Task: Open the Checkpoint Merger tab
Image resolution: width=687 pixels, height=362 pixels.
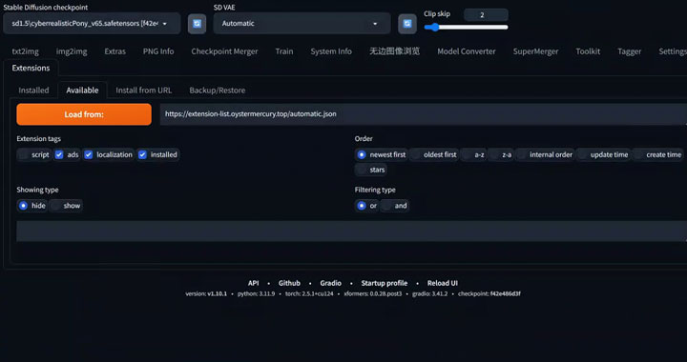Action: pyautogui.click(x=224, y=51)
